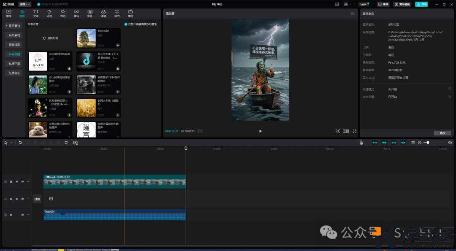Enter fullscreen preview in the player

click(354, 131)
